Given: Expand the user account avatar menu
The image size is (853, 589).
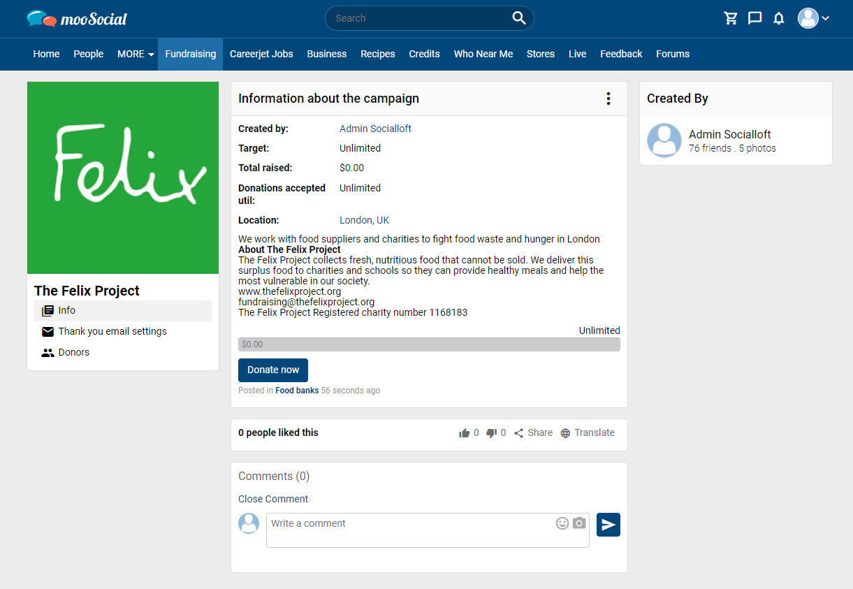Looking at the screenshot, I should 814,18.
